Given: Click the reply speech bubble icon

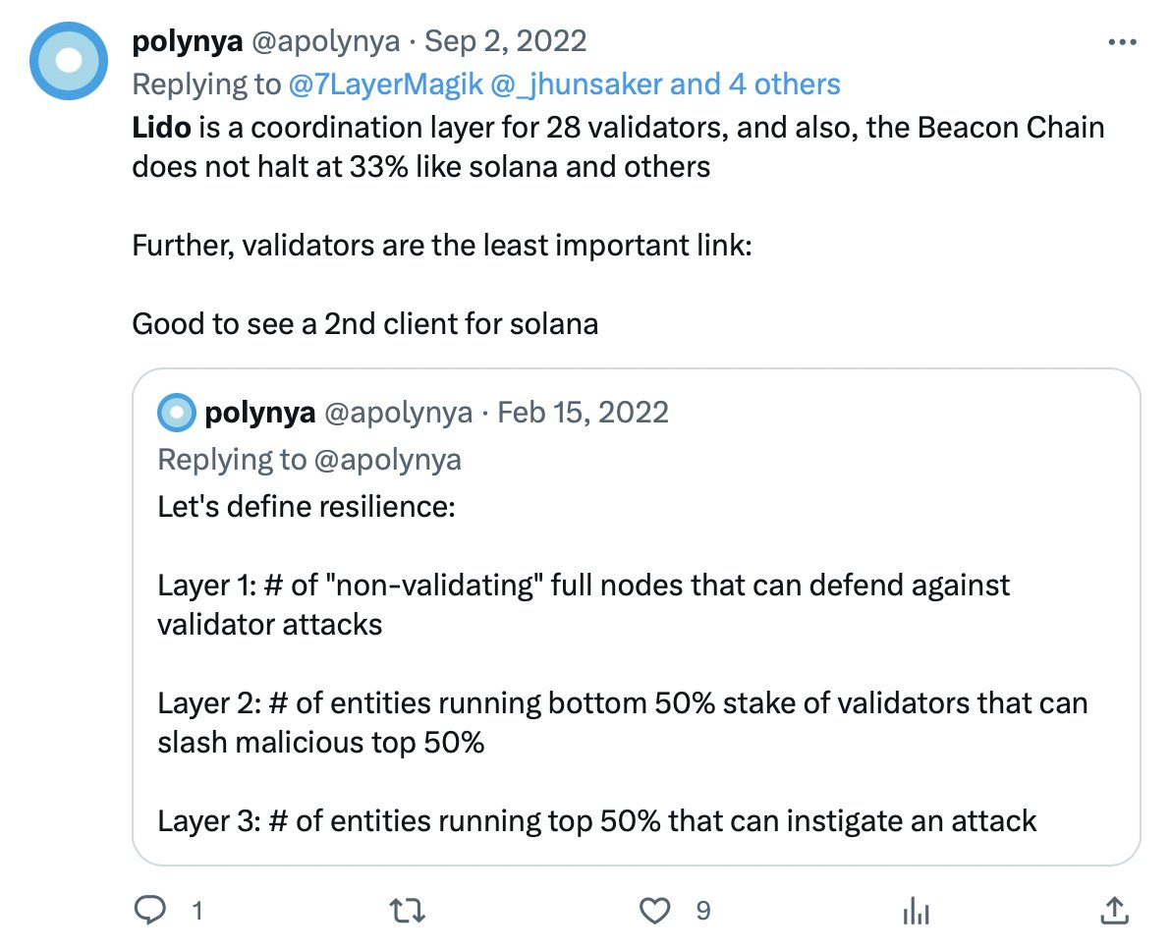Looking at the screenshot, I should (x=149, y=911).
